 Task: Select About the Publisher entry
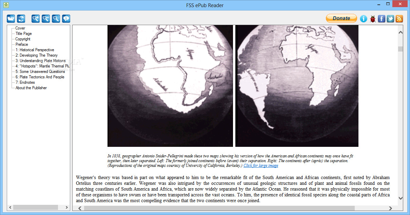click(x=31, y=88)
